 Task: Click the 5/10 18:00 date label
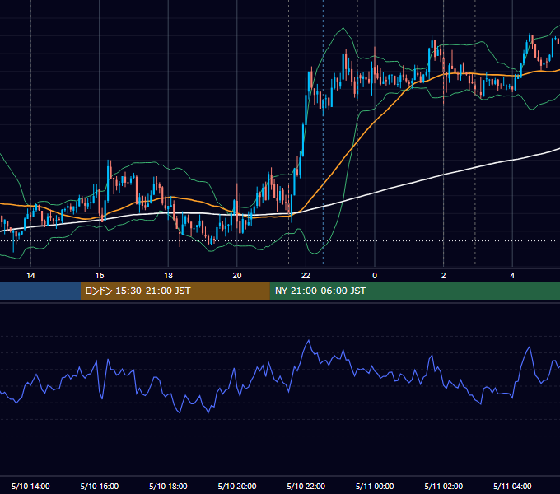[168, 486]
